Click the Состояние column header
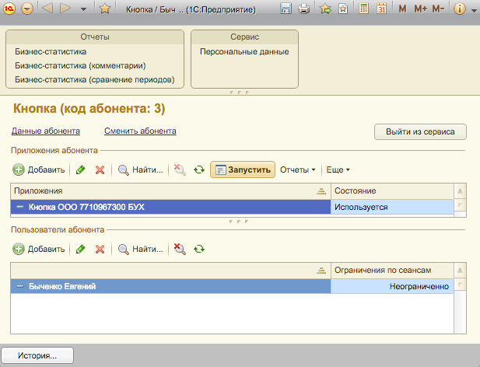This screenshot has width=480, height=367. click(x=392, y=191)
